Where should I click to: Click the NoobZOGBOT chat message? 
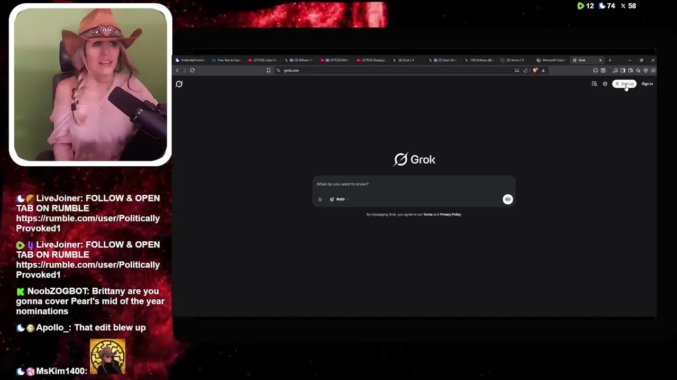coord(90,301)
